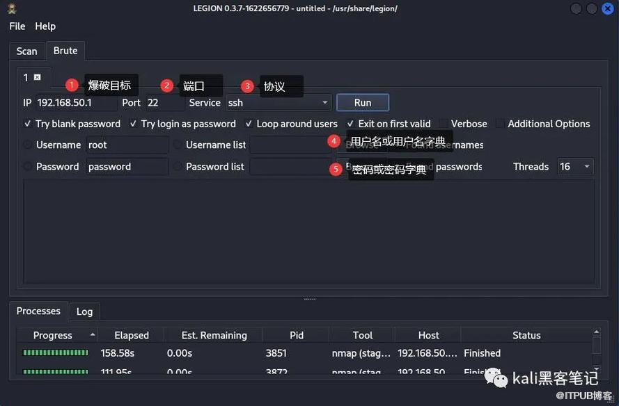Click progress bar of process 3851

click(56, 352)
